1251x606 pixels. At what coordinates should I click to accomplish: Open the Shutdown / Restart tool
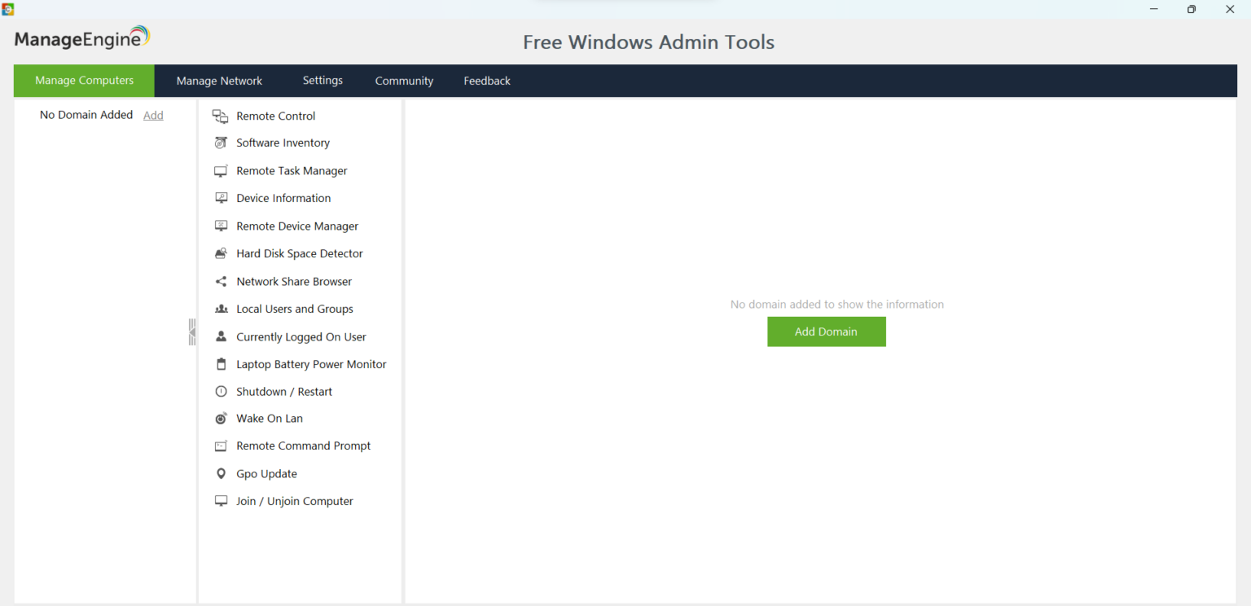284,392
